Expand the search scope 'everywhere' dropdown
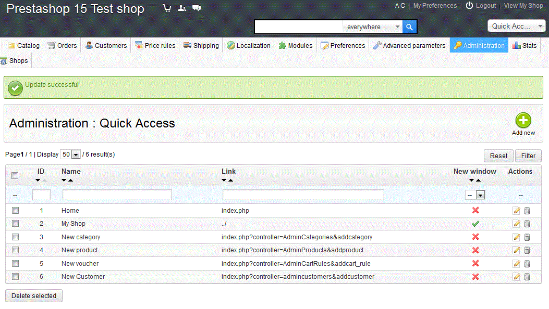The height and width of the screenshot is (309, 549). (x=374, y=27)
